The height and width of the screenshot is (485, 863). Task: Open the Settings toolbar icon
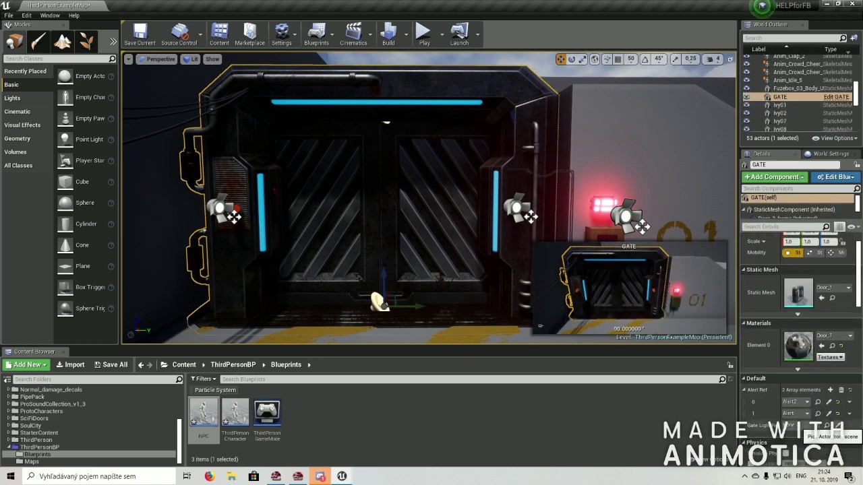click(282, 34)
